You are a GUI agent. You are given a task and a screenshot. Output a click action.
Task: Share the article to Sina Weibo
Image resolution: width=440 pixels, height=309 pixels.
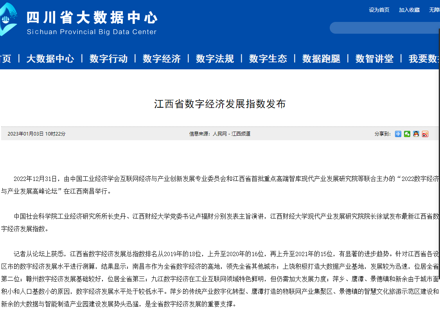click(425, 134)
